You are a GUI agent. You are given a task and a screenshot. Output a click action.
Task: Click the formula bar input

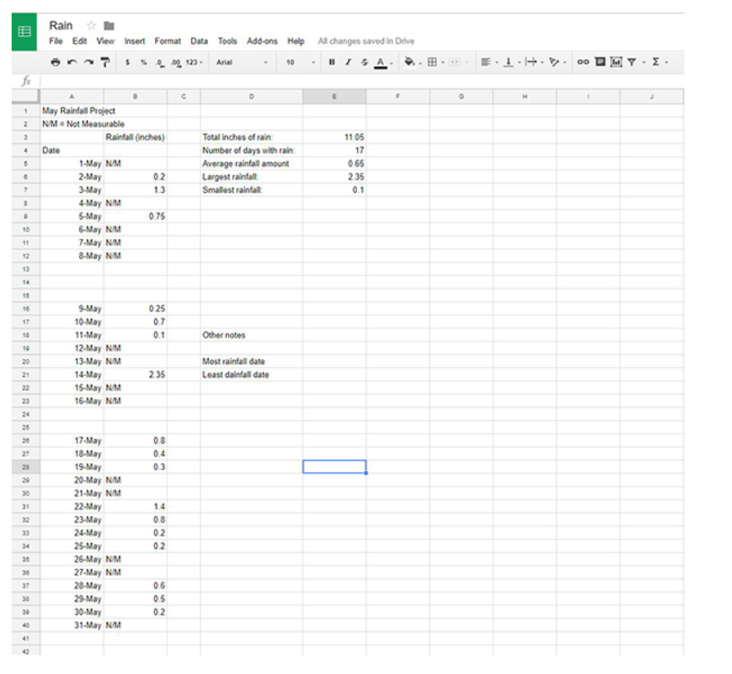pyautogui.click(x=362, y=82)
